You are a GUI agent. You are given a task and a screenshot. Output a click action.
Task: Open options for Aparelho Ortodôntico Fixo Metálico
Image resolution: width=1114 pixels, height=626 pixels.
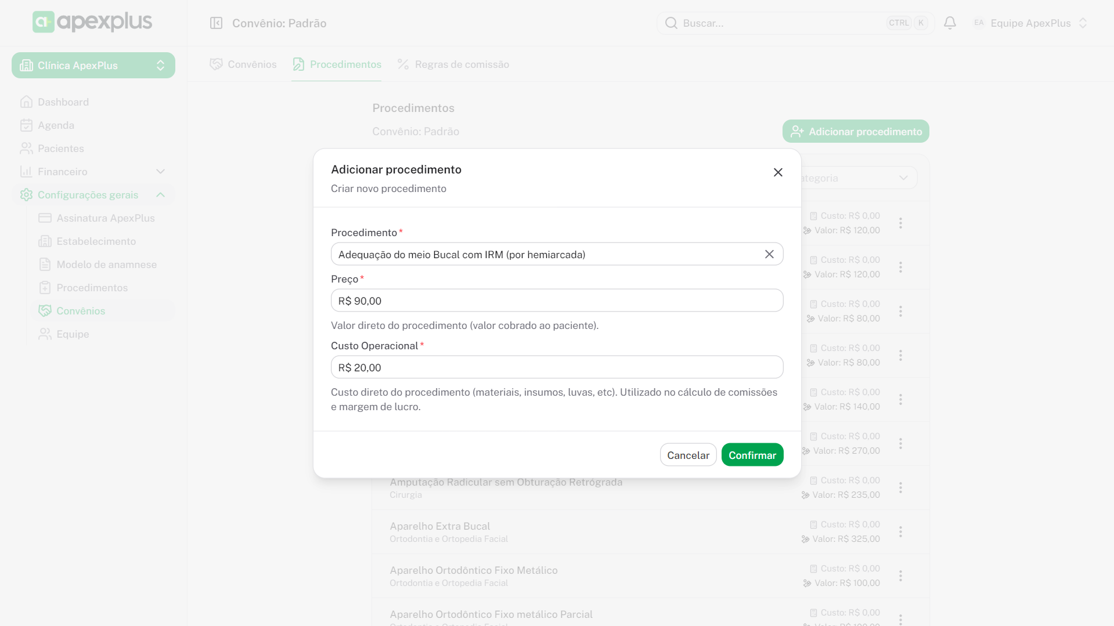900,576
